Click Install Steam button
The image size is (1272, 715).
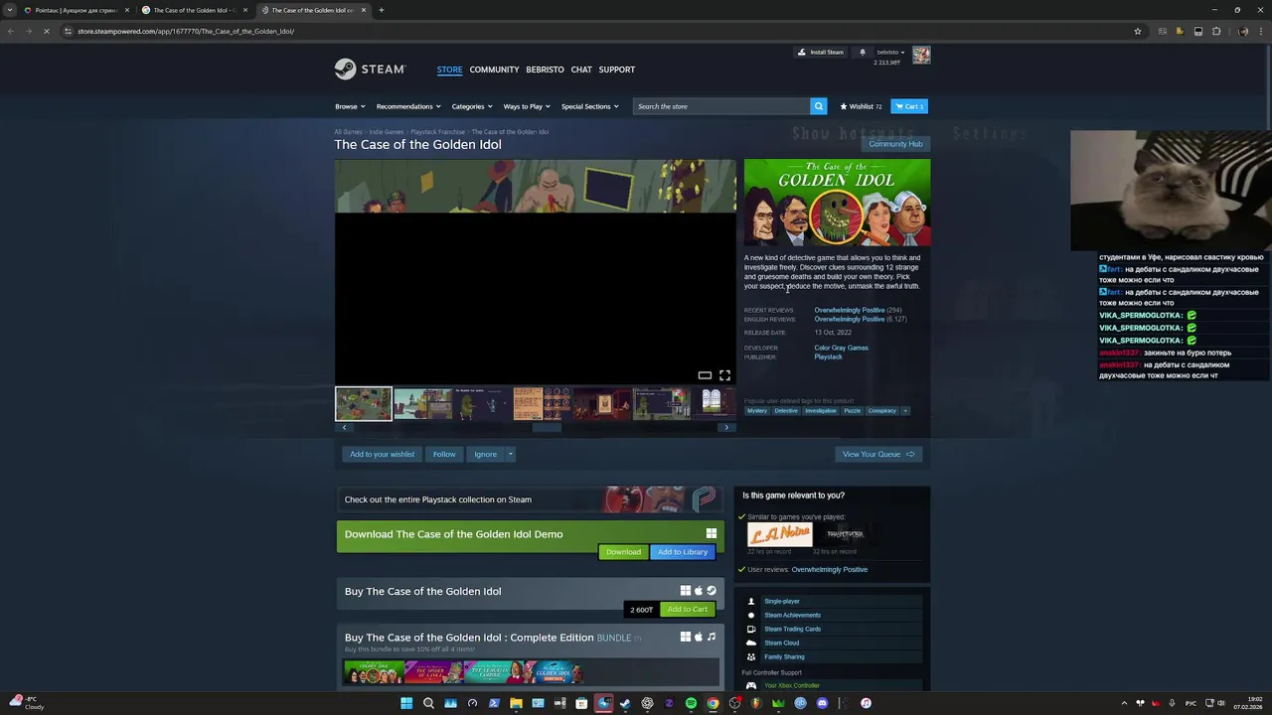tap(821, 52)
